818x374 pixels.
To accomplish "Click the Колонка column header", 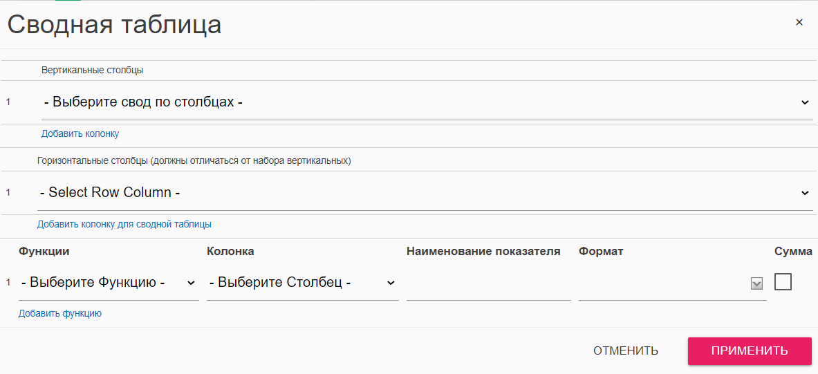I will tap(230, 252).
